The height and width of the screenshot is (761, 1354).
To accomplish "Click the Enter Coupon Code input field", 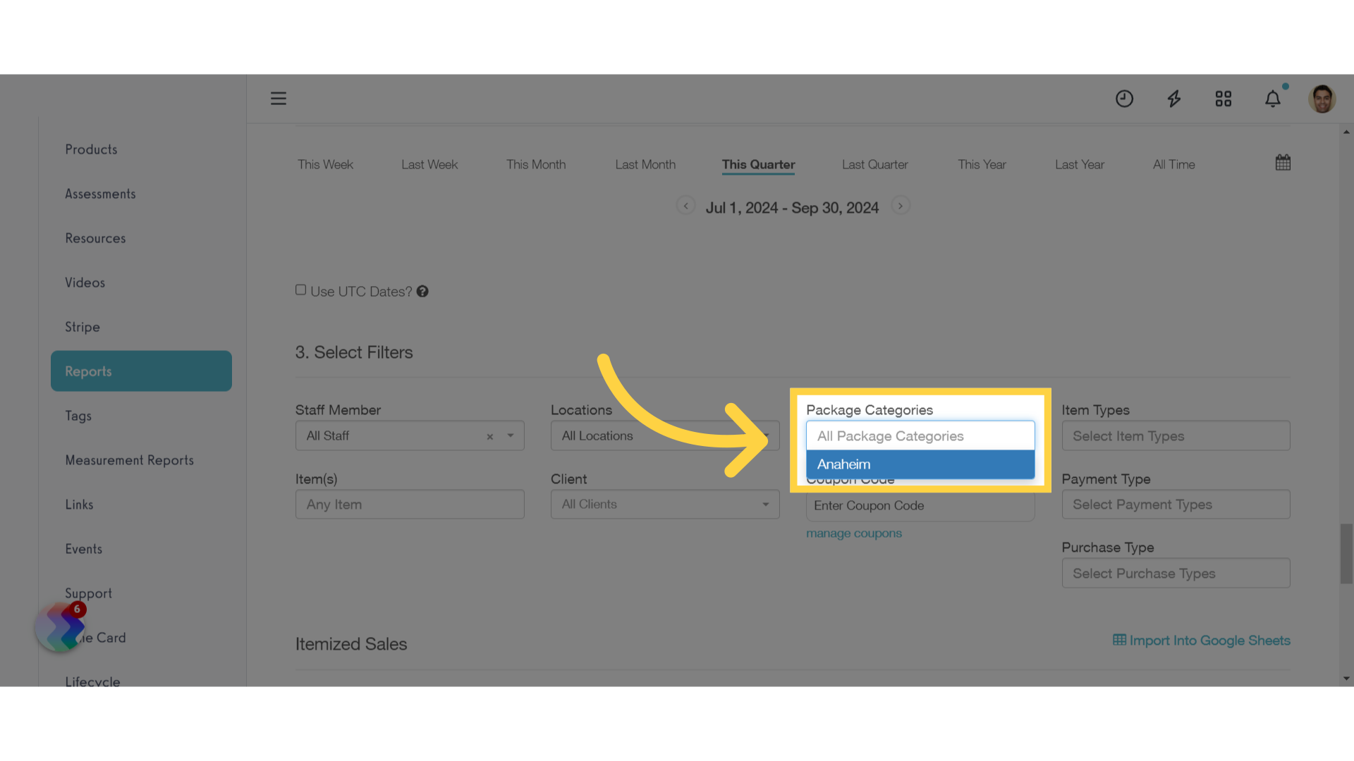I will tap(920, 505).
